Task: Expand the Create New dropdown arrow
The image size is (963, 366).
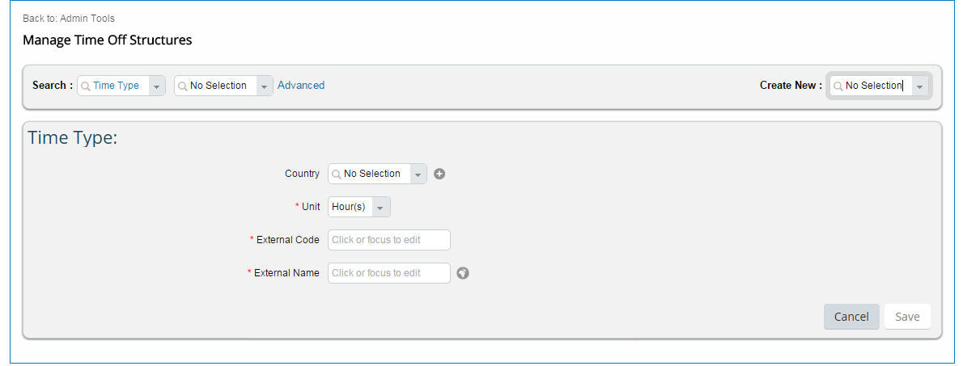Action: [x=920, y=86]
